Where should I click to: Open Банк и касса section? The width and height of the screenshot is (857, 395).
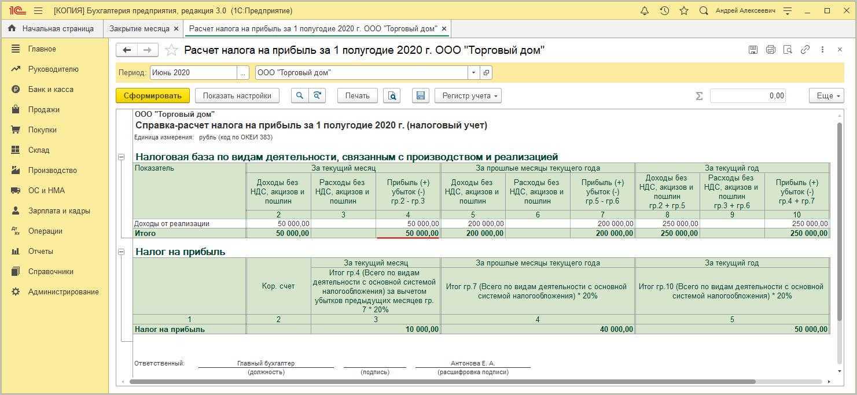pos(51,89)
